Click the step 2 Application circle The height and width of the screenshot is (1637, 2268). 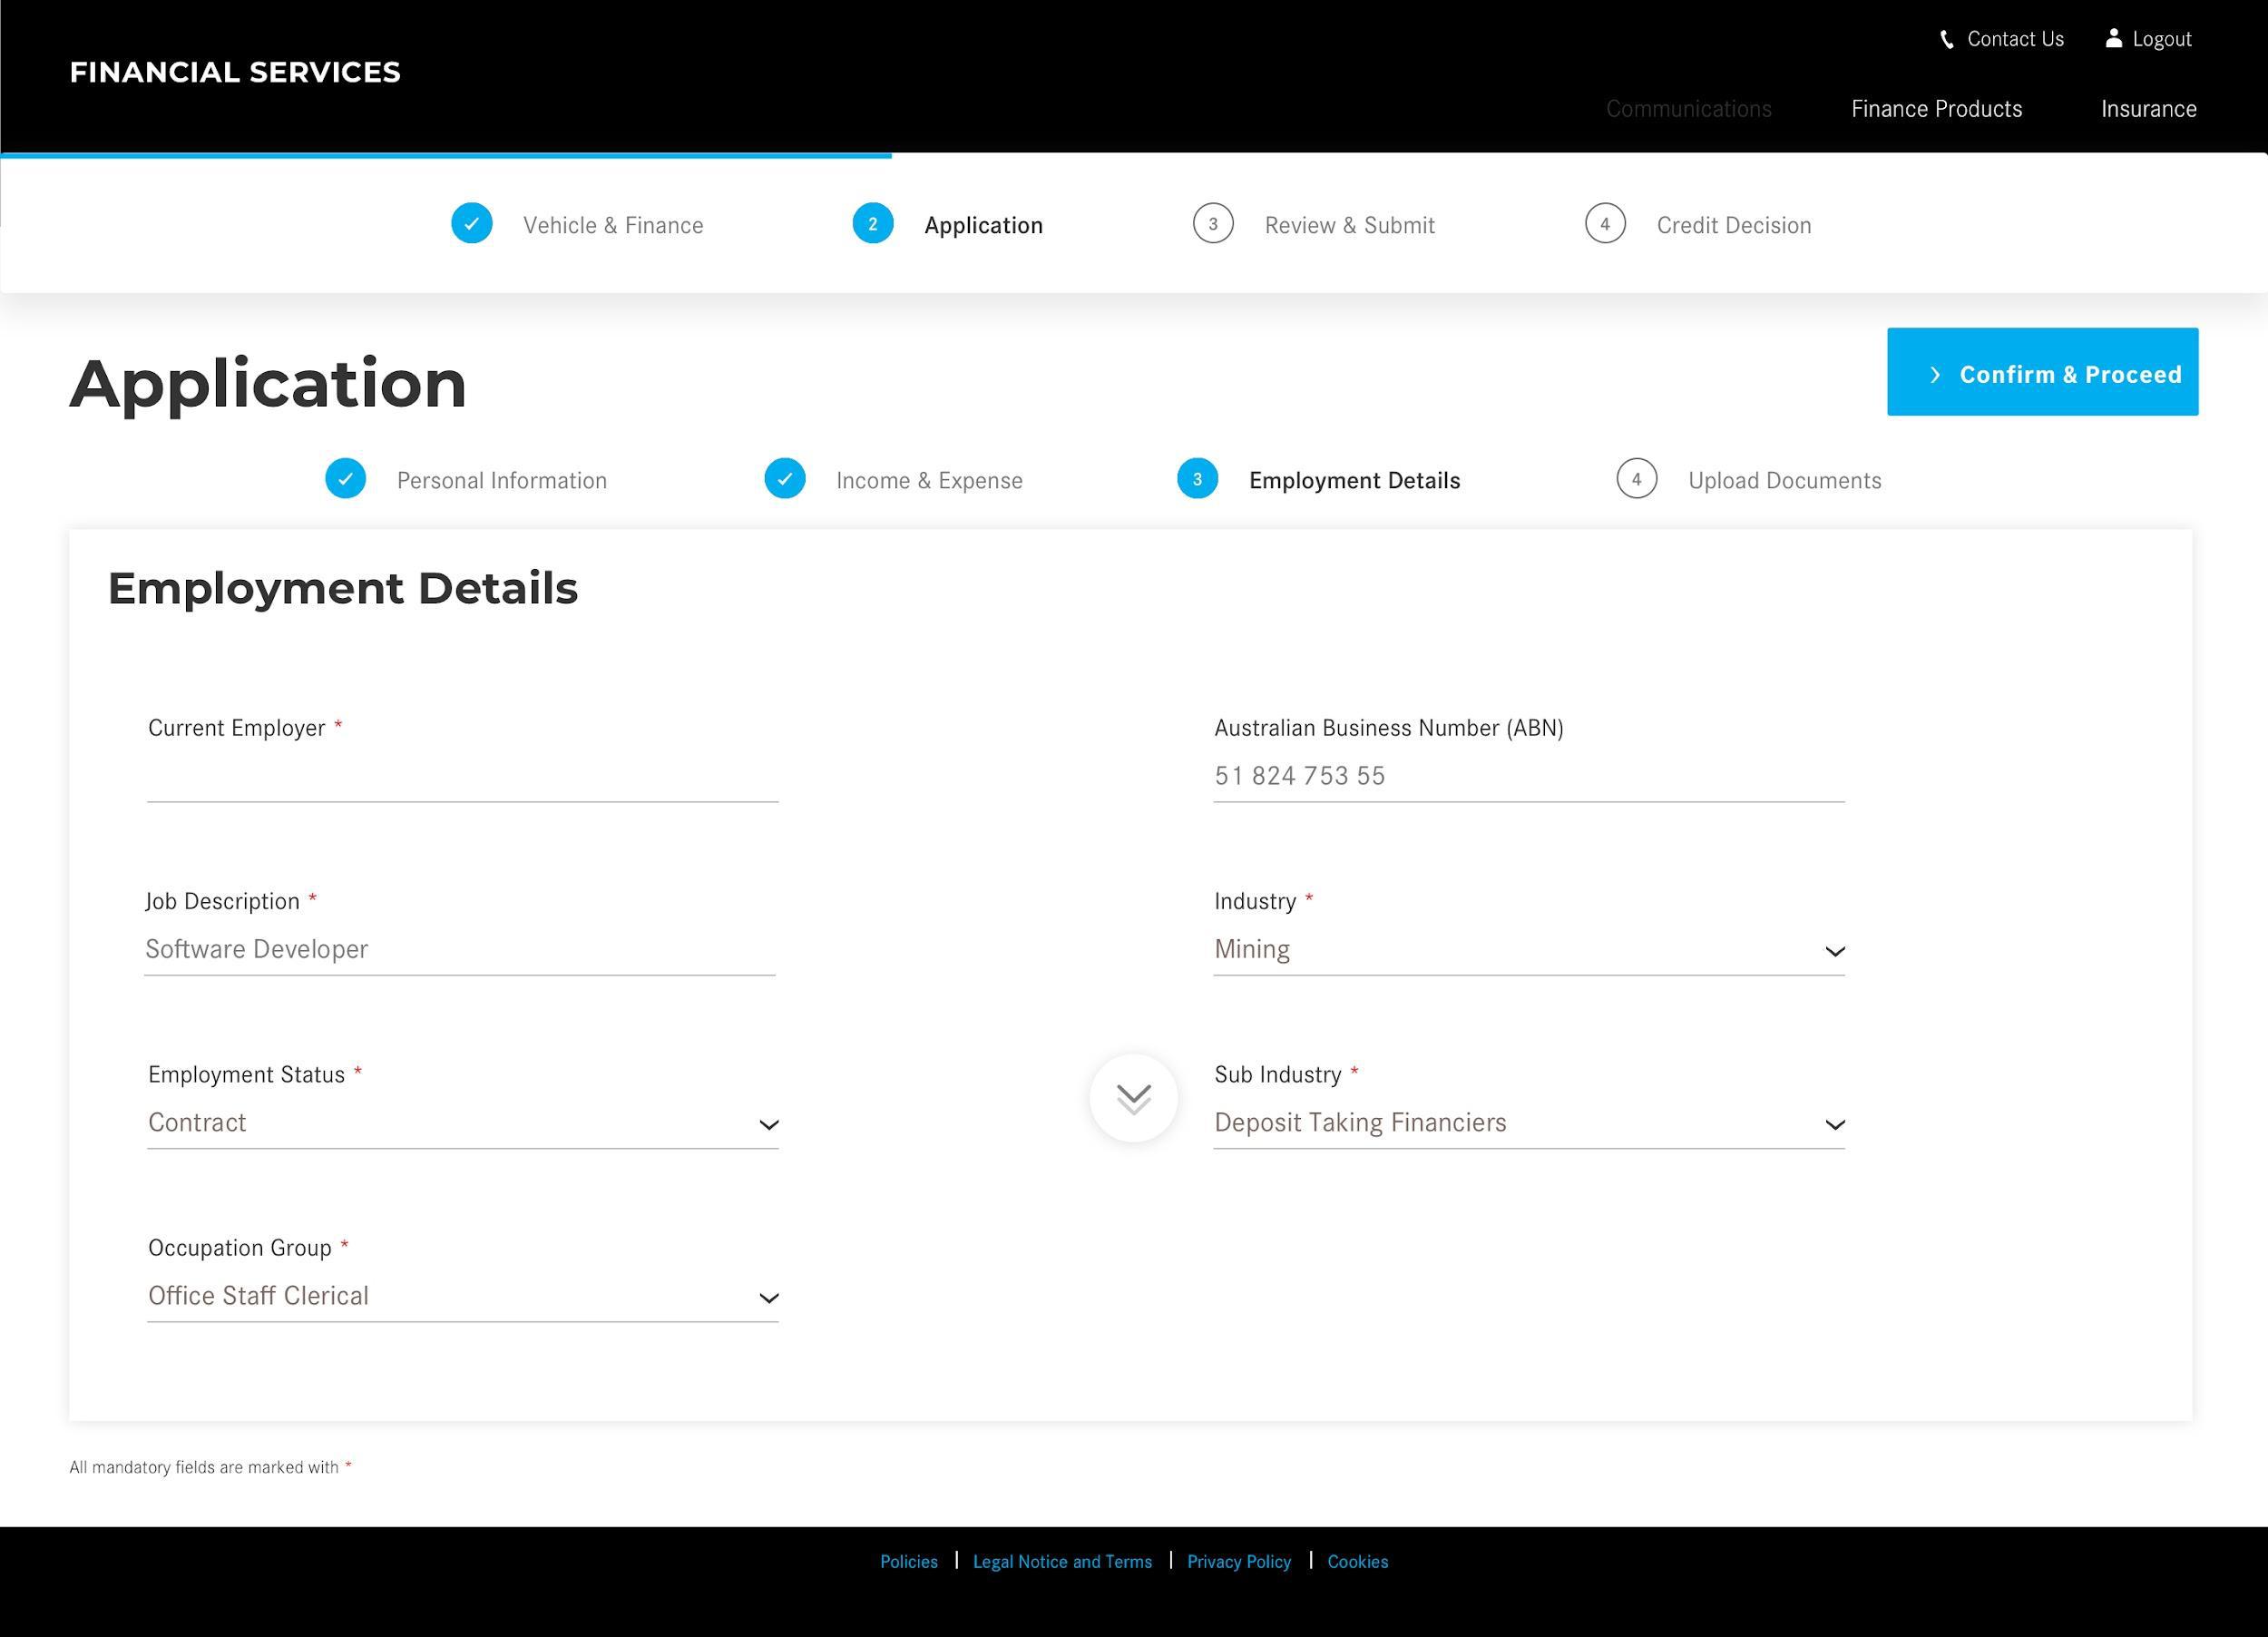[873, 224]
